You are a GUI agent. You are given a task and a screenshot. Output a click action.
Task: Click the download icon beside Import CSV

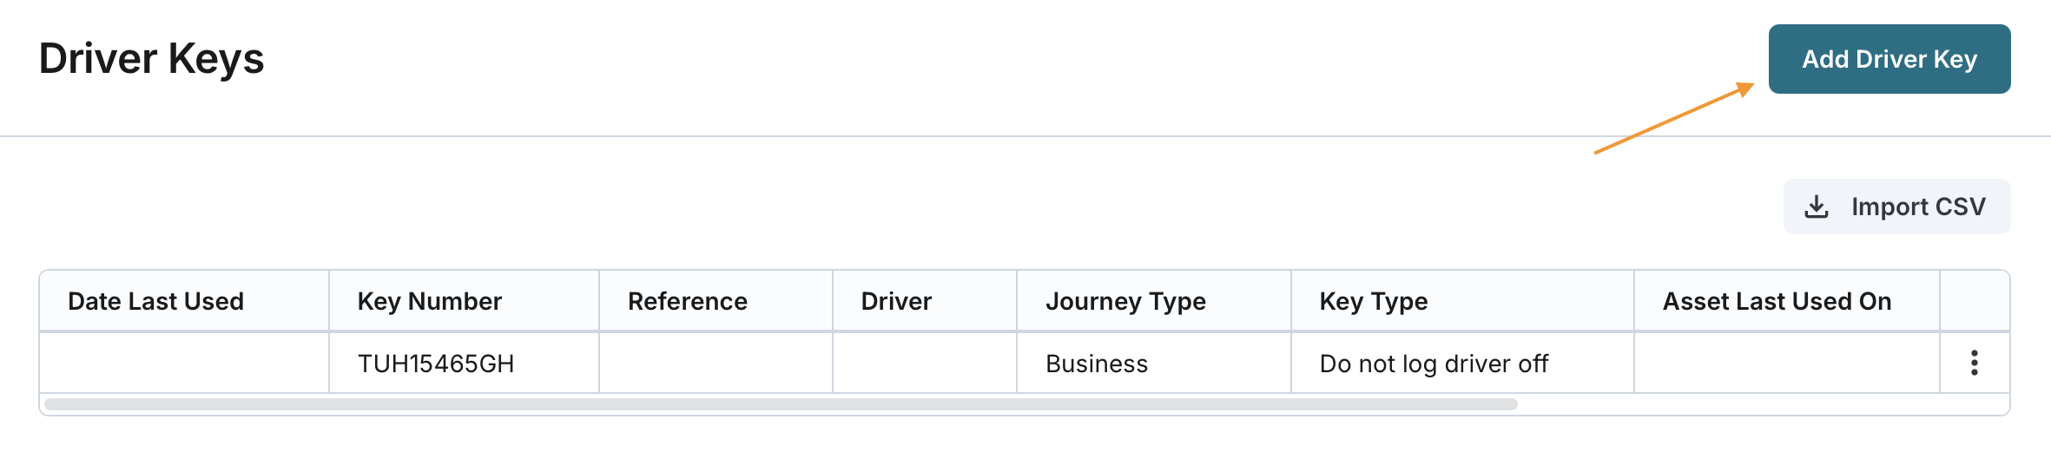[x=1817, y=206]
